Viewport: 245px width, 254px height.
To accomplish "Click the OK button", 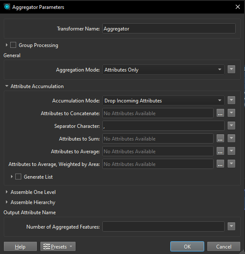I will pyautogui.click(x=187, y=246).
